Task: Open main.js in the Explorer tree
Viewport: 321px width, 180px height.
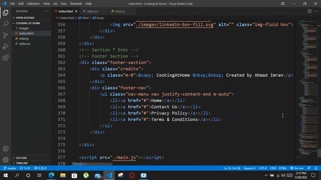Action: [x=24, y=38]
